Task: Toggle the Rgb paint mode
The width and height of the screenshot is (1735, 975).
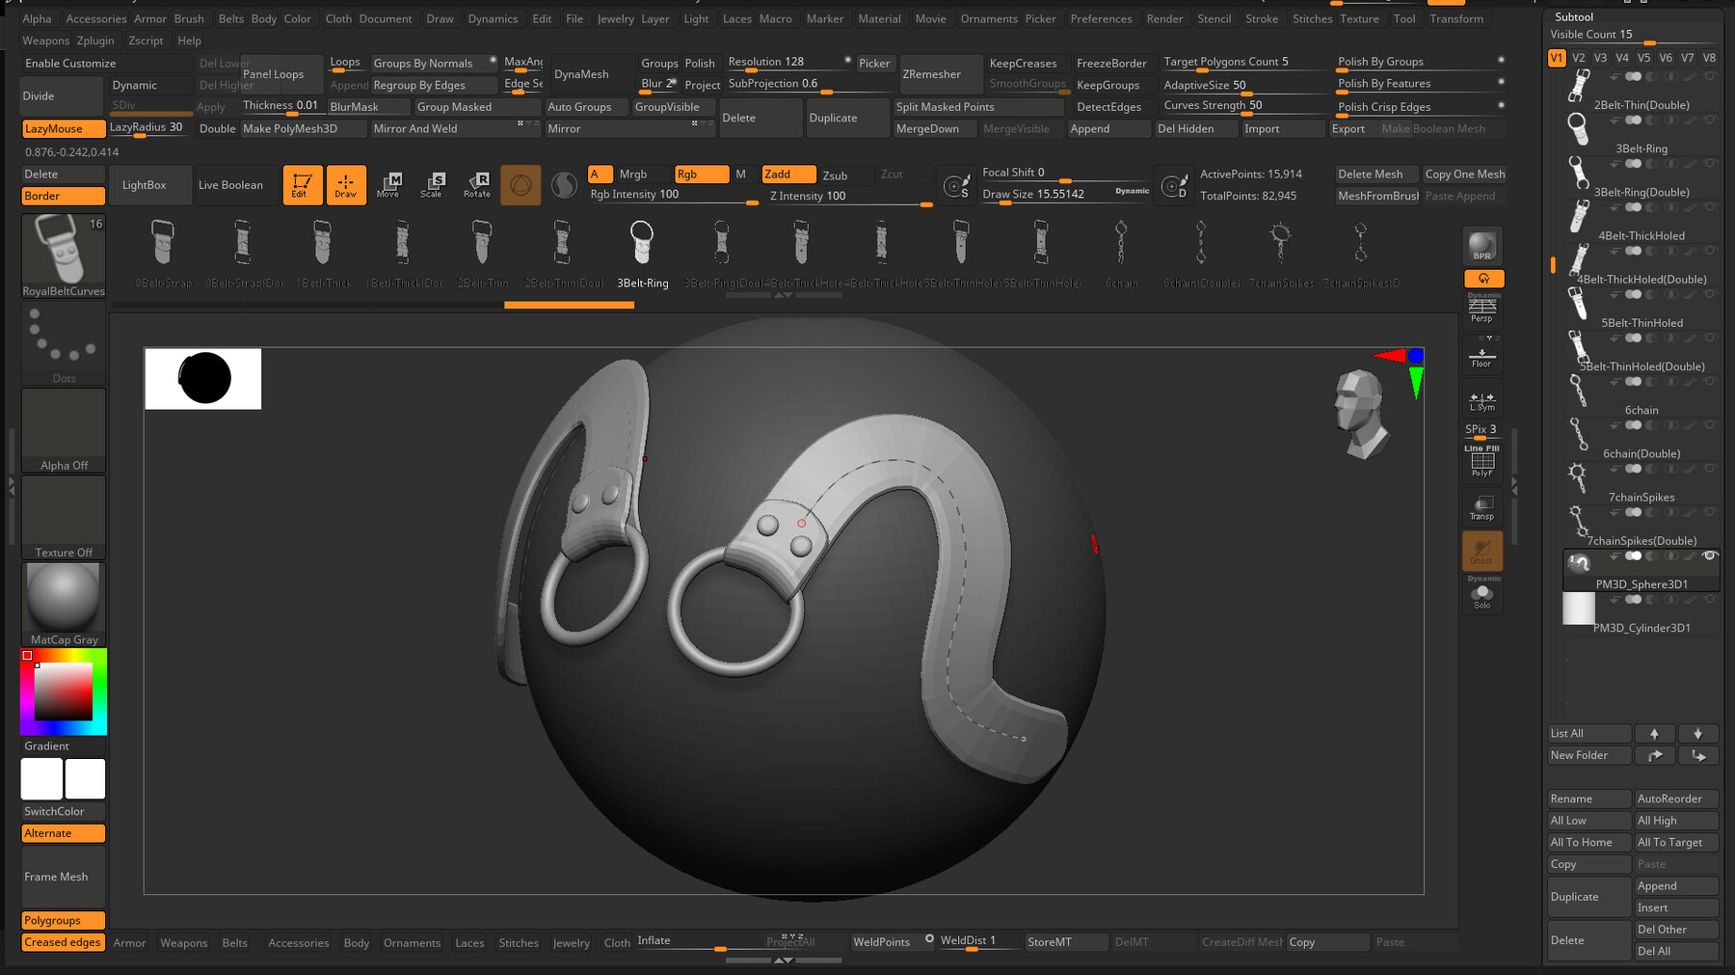Action: [x=702, y=175]
